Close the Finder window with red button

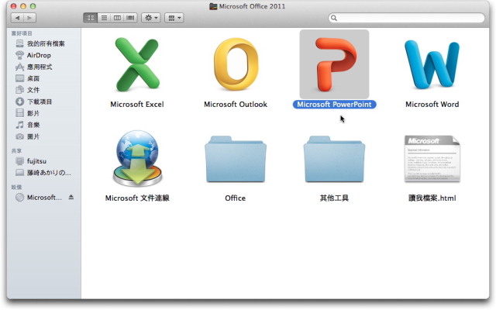(14, 6)
